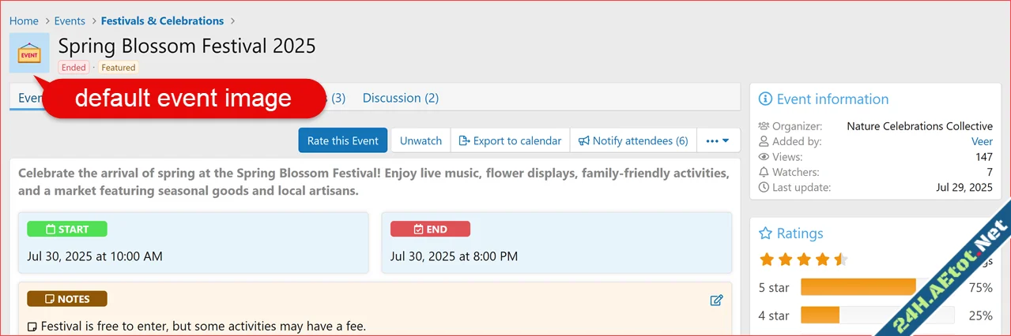
Task: Edit the notes with pencil icon
Action: click(x=717, y=300)
